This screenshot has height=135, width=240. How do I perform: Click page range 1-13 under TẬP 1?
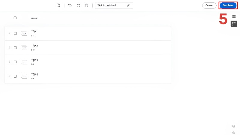click(33, 36)
